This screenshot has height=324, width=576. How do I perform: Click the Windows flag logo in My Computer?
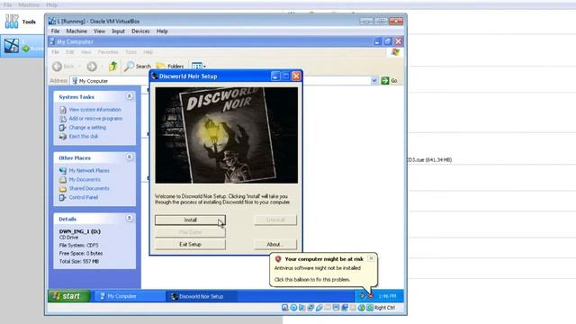(395, 52)
